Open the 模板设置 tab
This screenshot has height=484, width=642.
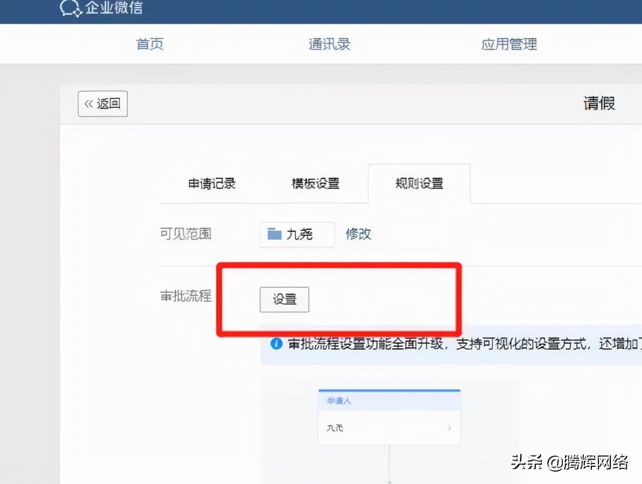316,183
